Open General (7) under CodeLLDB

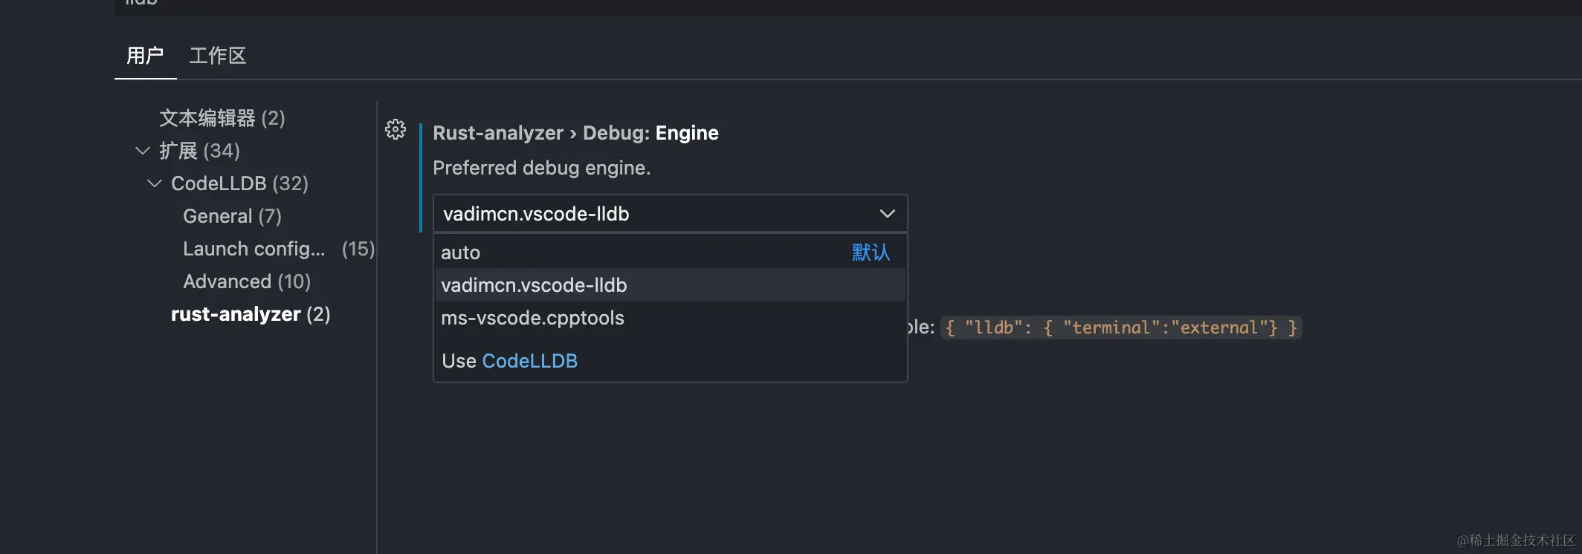[232, 216]
